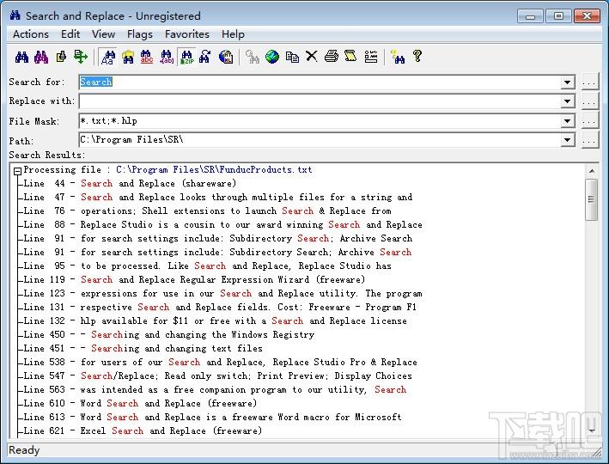The image size is (609, 464).
Task: Expand the Search for history dropdown
Action: (567, 82)
